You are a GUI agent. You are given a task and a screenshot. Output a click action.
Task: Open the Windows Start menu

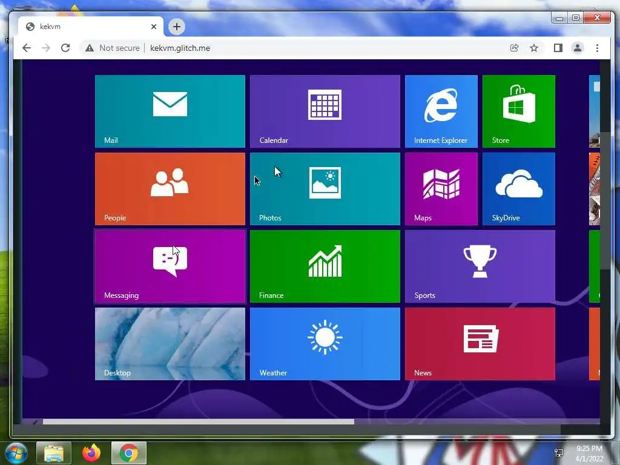click(16, 453)
